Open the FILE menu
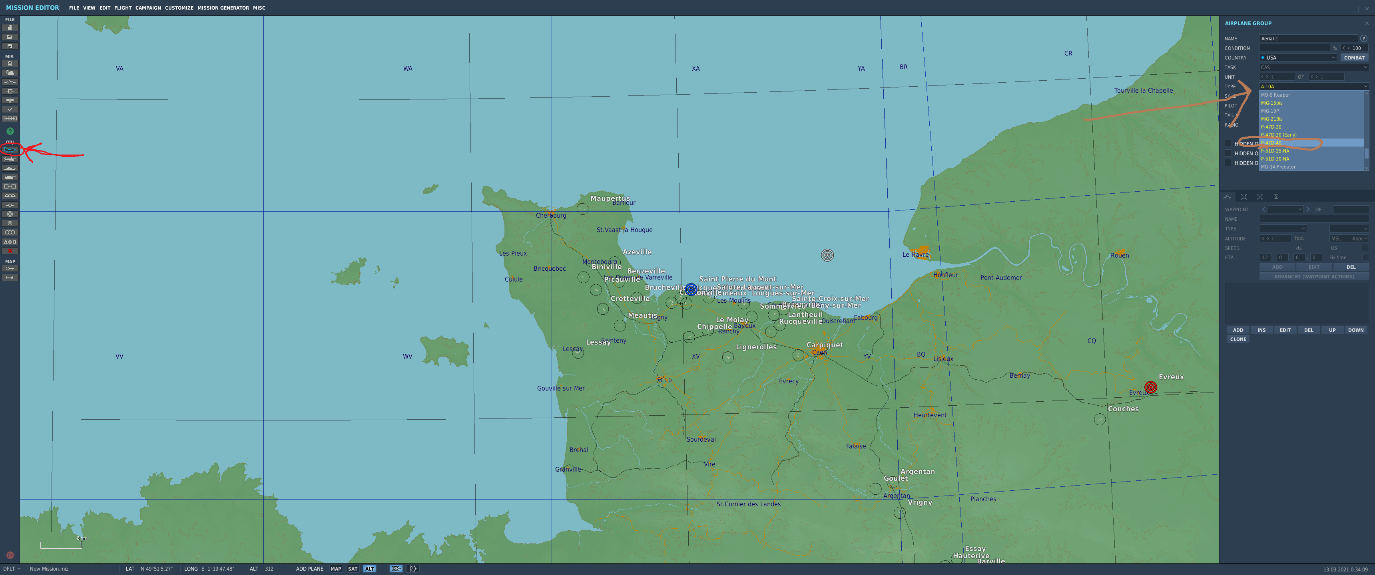This screenshot has height=575, width=1375. (74, 8)
